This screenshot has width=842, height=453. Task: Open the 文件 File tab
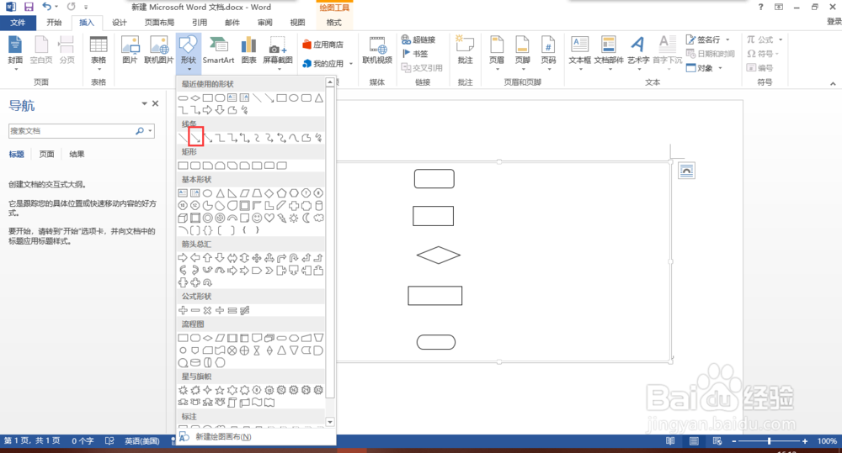(x=18, y=23)
